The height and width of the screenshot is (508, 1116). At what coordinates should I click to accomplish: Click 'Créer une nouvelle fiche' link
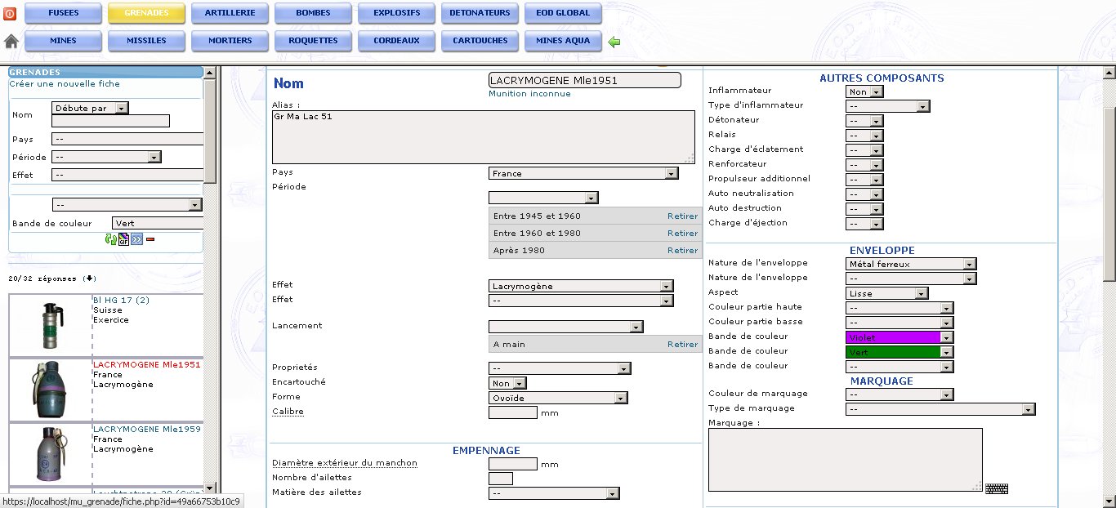point(65,84)
